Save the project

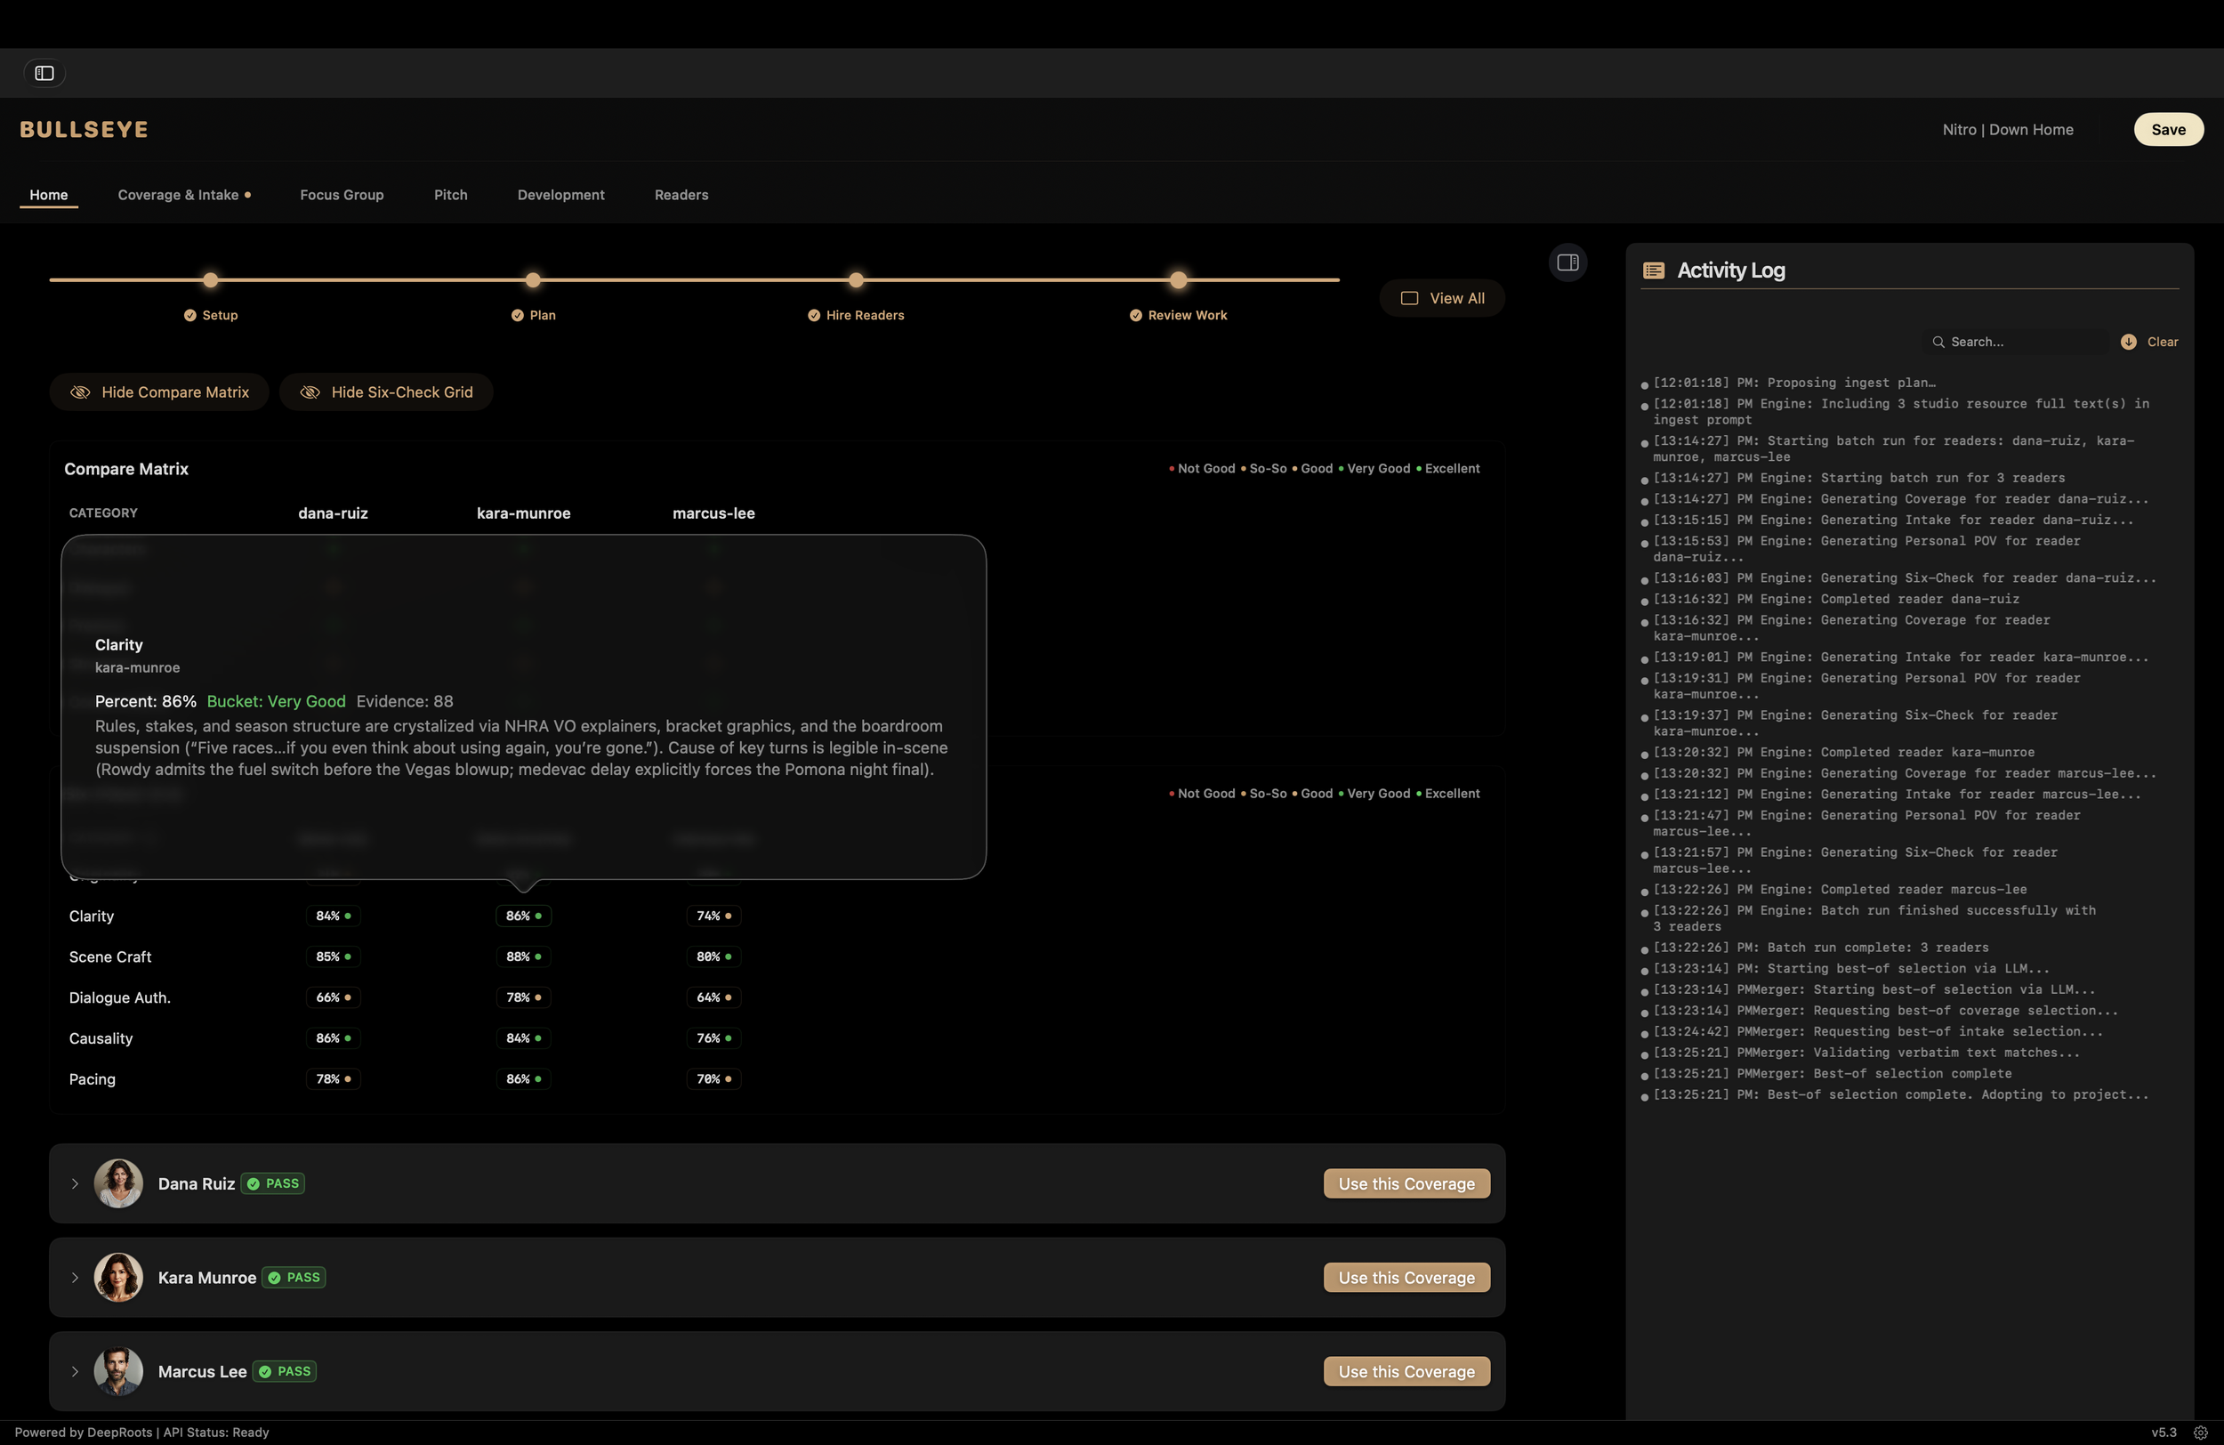click(x=2168, y=129)
